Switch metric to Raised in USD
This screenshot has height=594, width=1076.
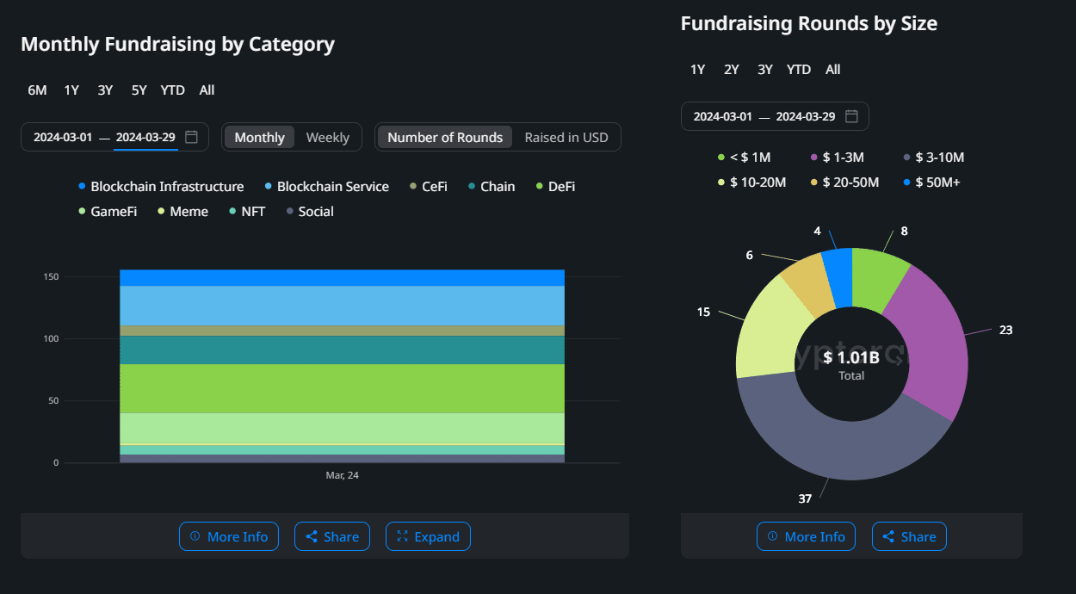(x=566, y=138)
